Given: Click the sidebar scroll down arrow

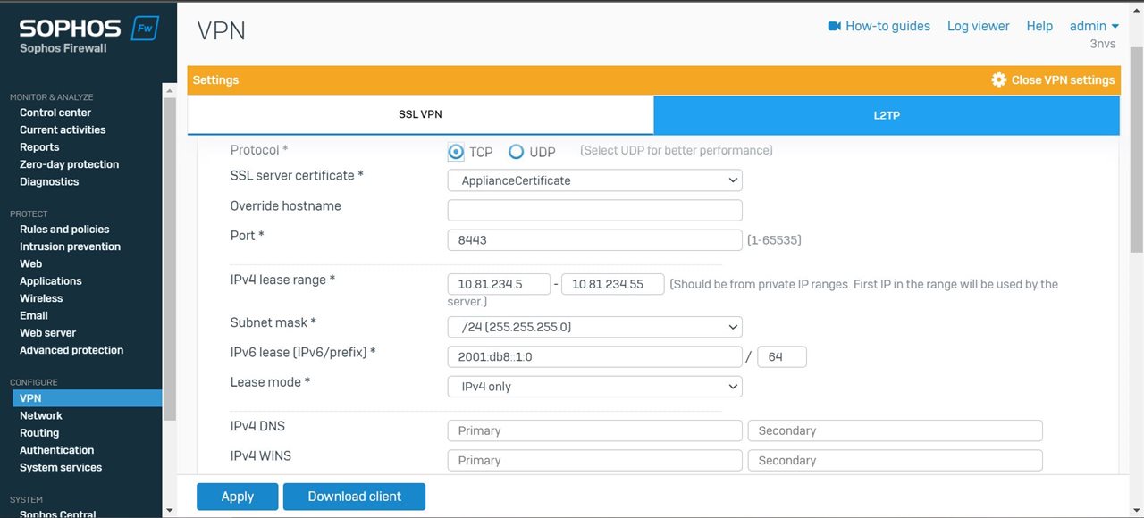Looking at the screenshot, I should (170, 510).
